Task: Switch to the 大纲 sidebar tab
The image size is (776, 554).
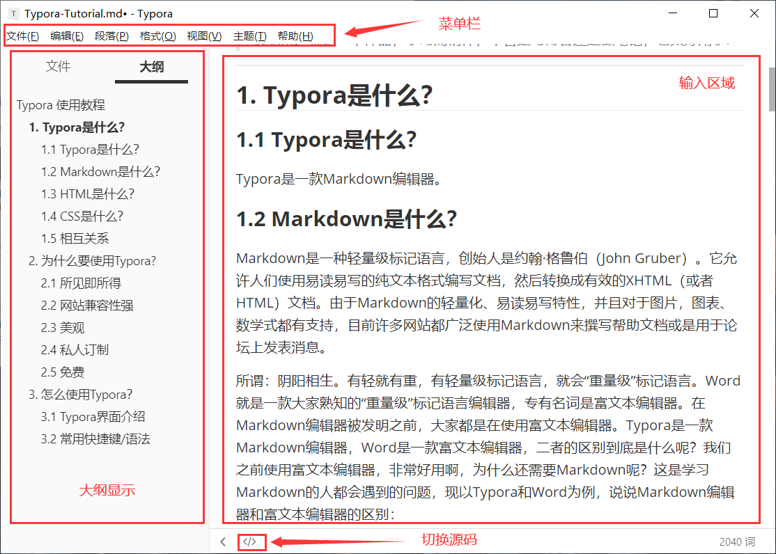Action: pyautogui.click(x=151, y=67)
